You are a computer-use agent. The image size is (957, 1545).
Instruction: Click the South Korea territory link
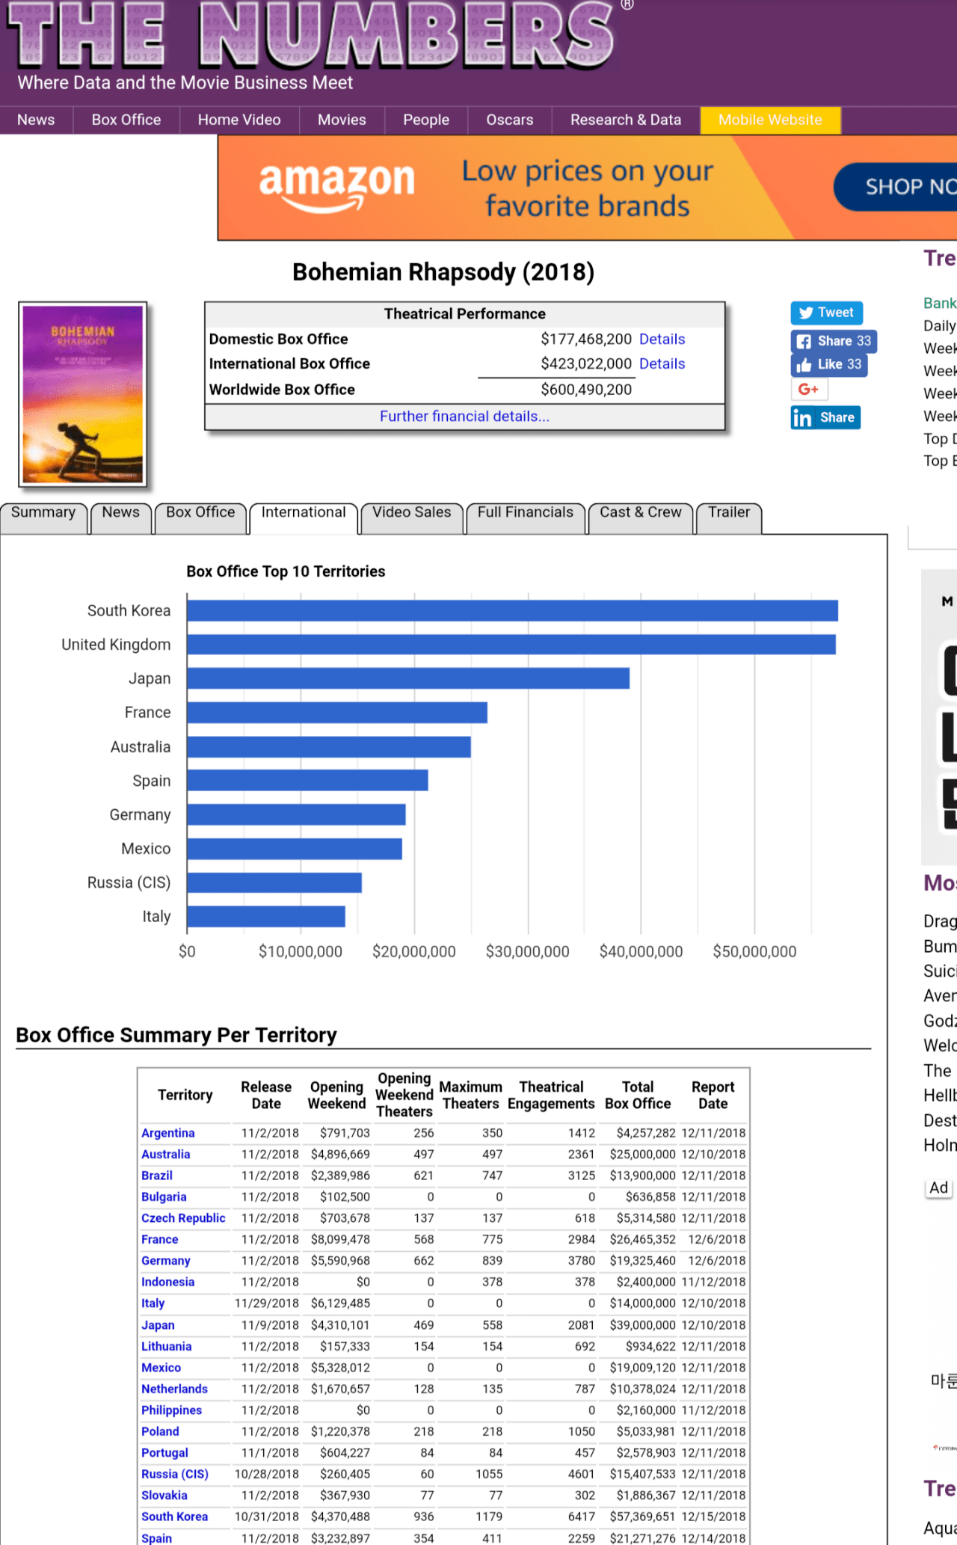[x=174, y=1517]
